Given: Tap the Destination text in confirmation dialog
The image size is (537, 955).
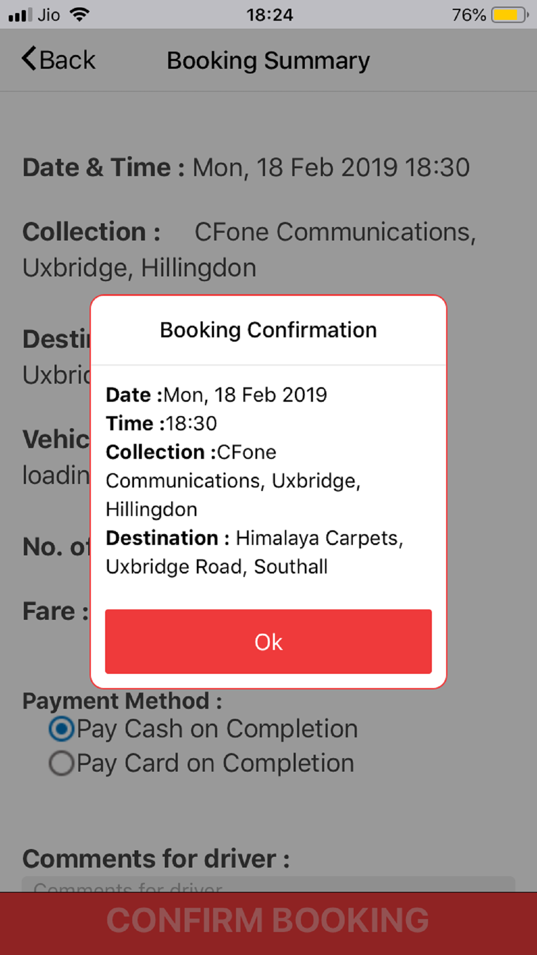Looking at the screenshot, I should 255,552.
